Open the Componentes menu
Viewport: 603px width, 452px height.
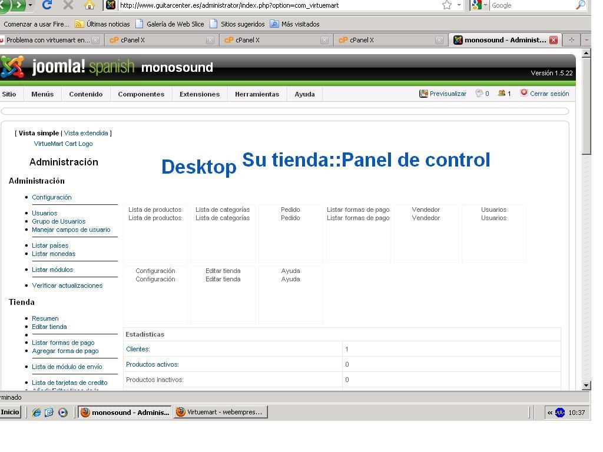[x=141, y=94]
